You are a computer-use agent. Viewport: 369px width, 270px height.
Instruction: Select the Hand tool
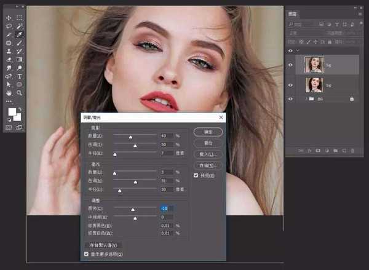[x=9, y=93]
